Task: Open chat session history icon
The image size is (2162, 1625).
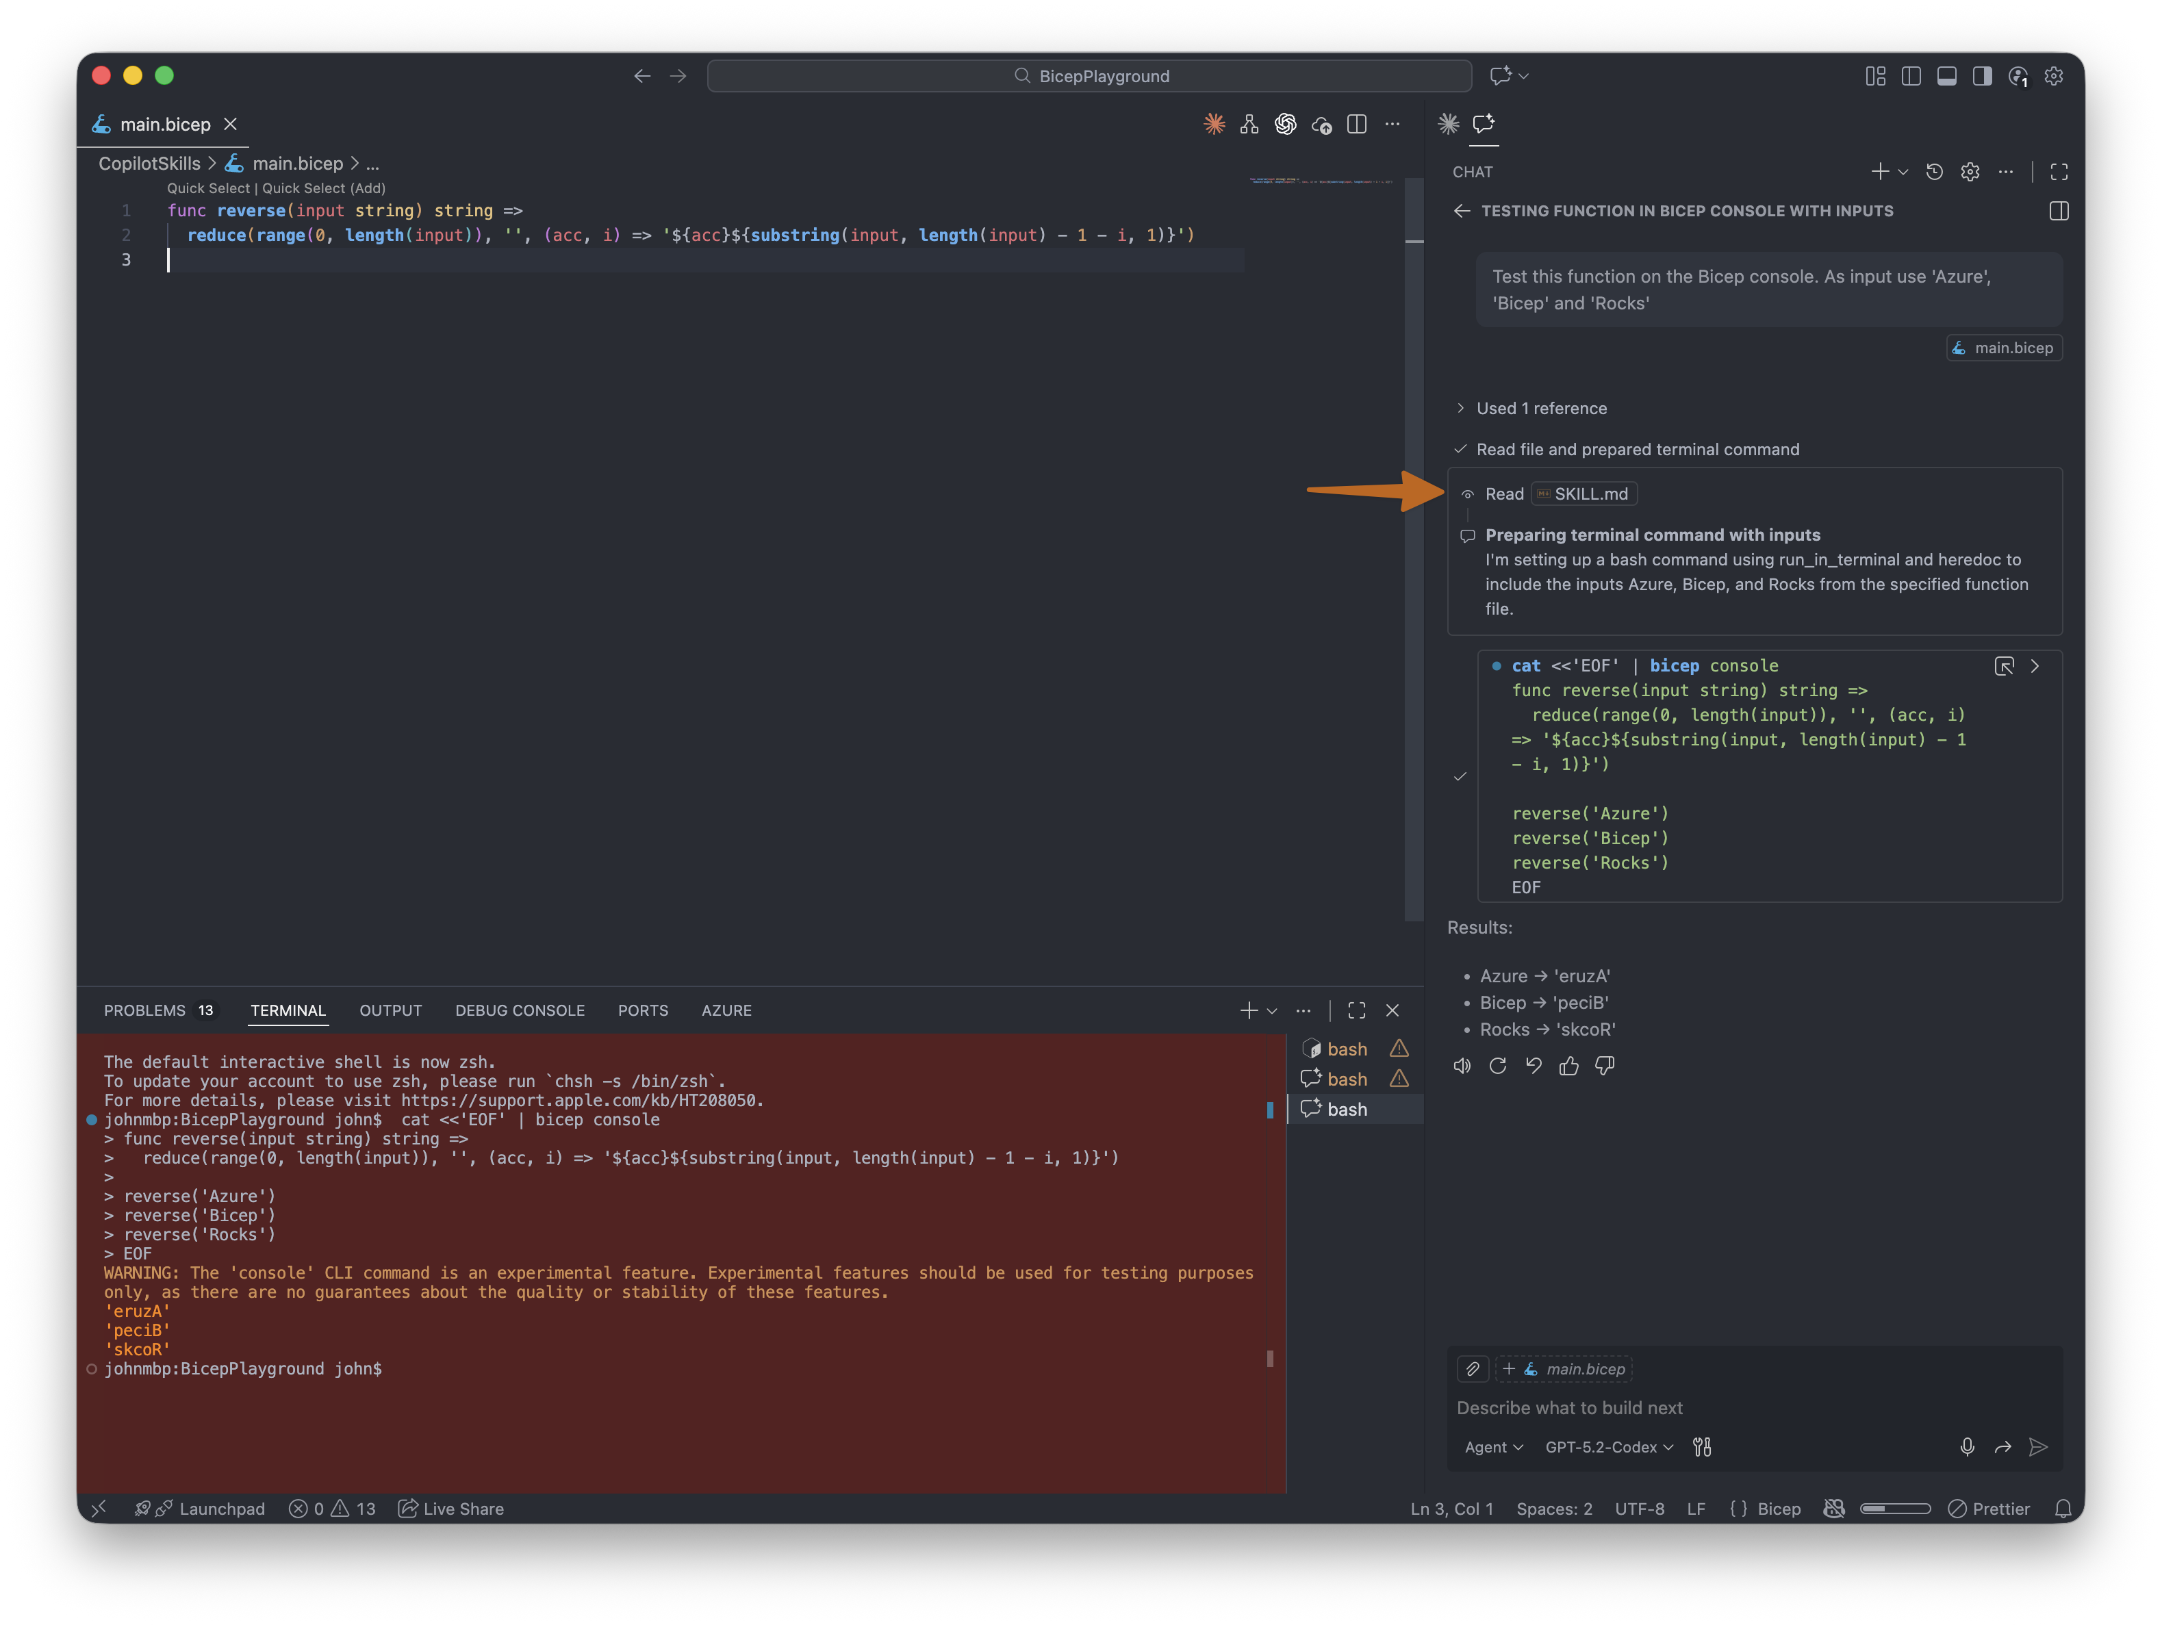Action: click(x=1934, y=172)
